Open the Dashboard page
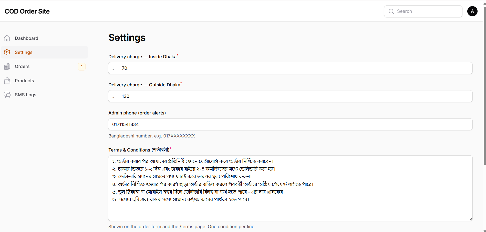 (45, 38)
